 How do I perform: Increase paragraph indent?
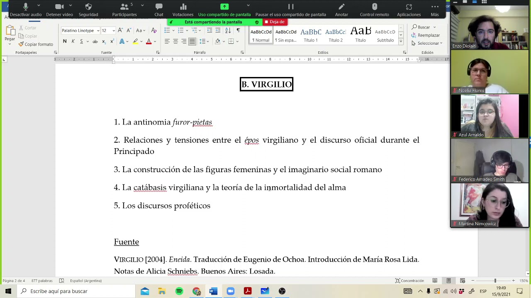(218, 30)
